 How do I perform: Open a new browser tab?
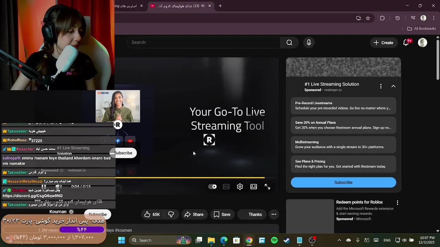pos(220,6)
